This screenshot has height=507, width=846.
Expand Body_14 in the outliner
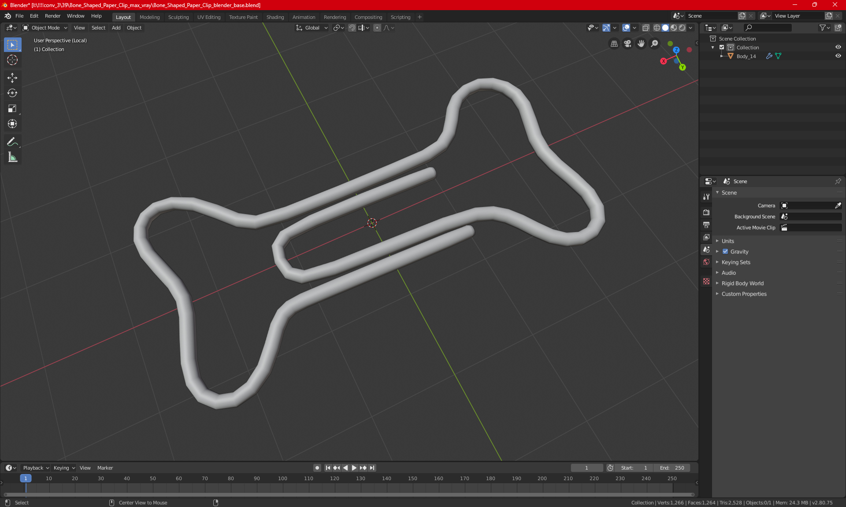pos(722,56)
